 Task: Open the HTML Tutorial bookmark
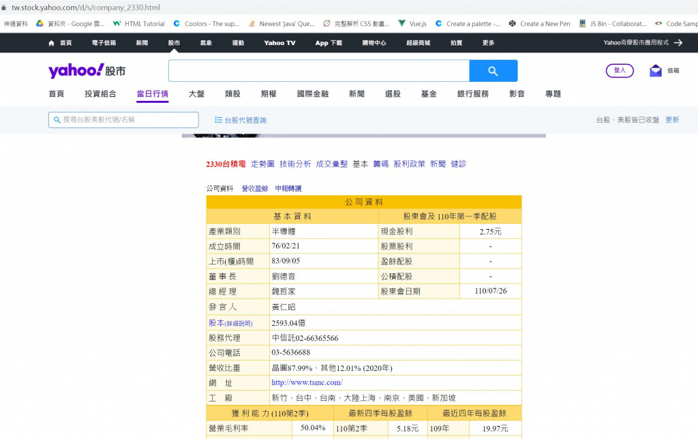pyautogui.click(x=139, y=24)
